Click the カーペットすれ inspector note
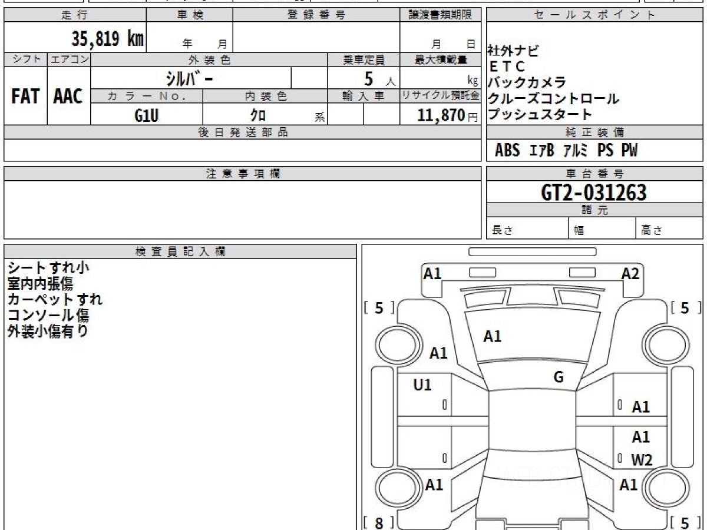Image resolution: width=707 pixels, height=530 pixels. (x=55, y=299)
